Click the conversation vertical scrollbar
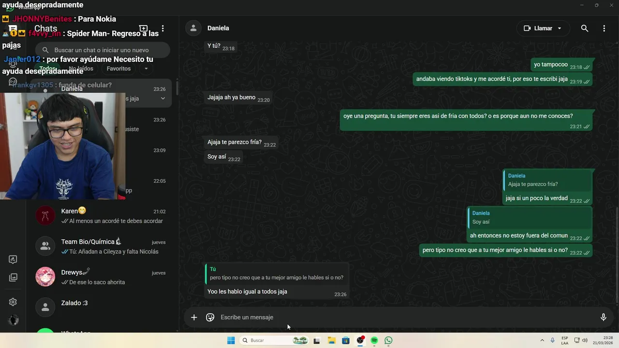 617,256
